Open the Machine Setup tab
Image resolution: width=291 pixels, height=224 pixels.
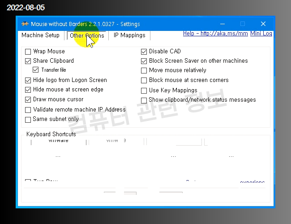[40, 35]
